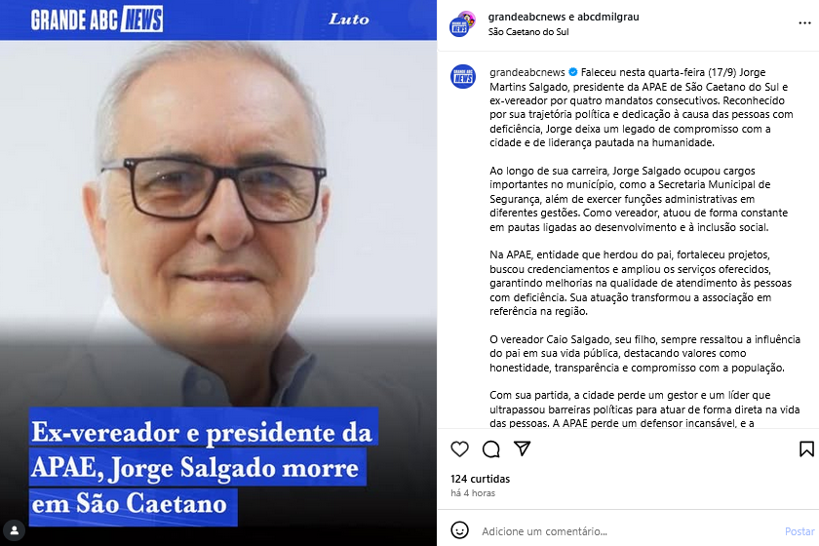The image size is (819, 546).
Task: Open São Caetano do Sul location
Action: [528, 32]
